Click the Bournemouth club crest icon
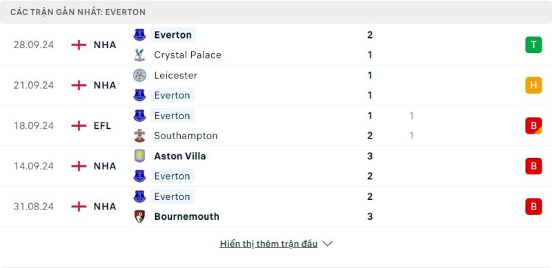This screenshot has width=552, height=268. (140, 216)
